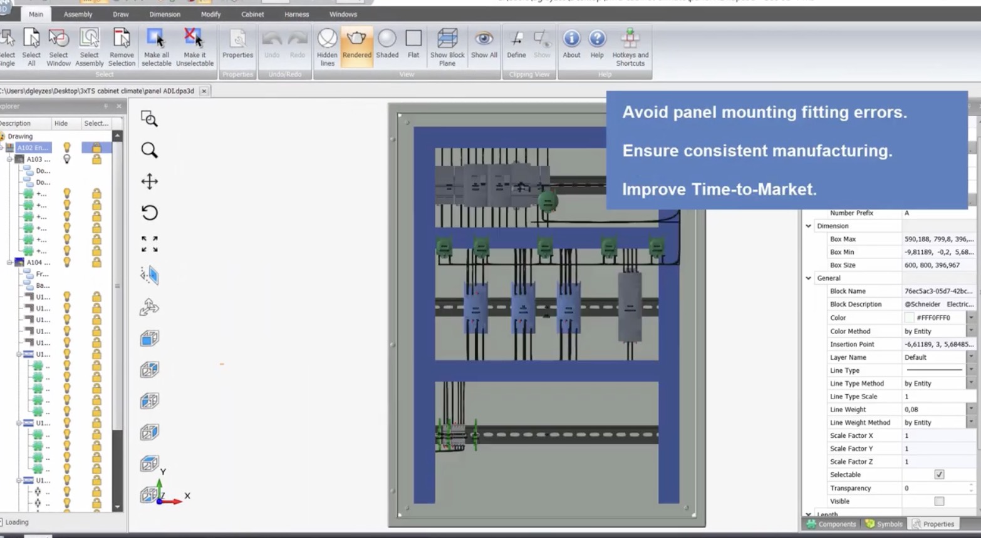The height and width of the screenshot is (538, 981).
Task: Click the Hotkeys and Shortcuts icon
Action: pyautogui.click(x=630, y=45)
